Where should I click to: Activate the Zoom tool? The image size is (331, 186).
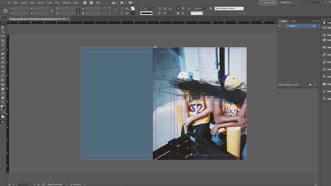coord(3,102)
